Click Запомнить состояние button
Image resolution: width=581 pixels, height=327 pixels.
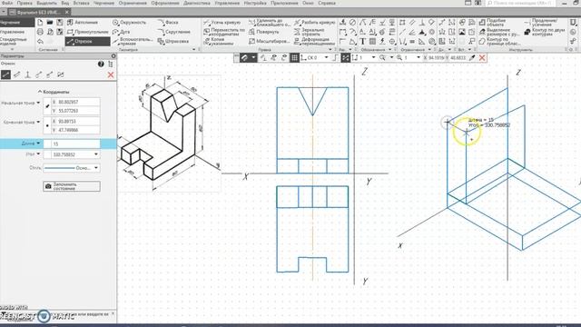coord(72,186)
